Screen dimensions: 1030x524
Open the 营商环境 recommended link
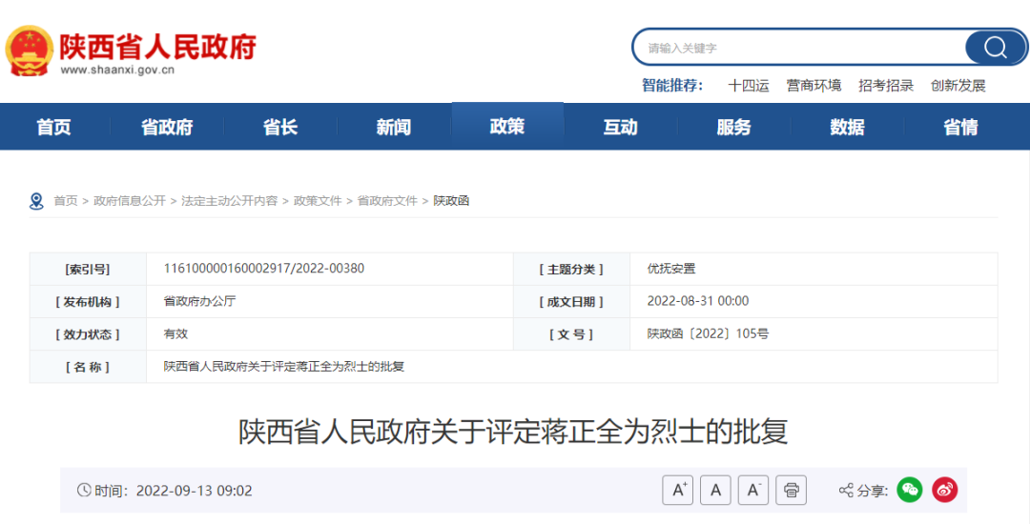[814, 86]
